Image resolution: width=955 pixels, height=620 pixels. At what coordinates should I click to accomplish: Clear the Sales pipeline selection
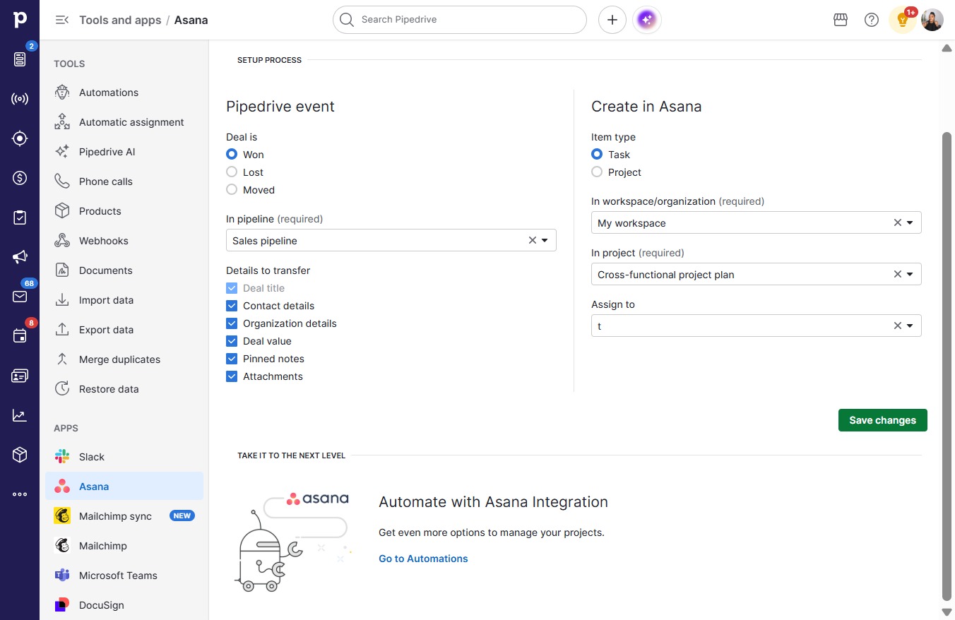[533, 240]
